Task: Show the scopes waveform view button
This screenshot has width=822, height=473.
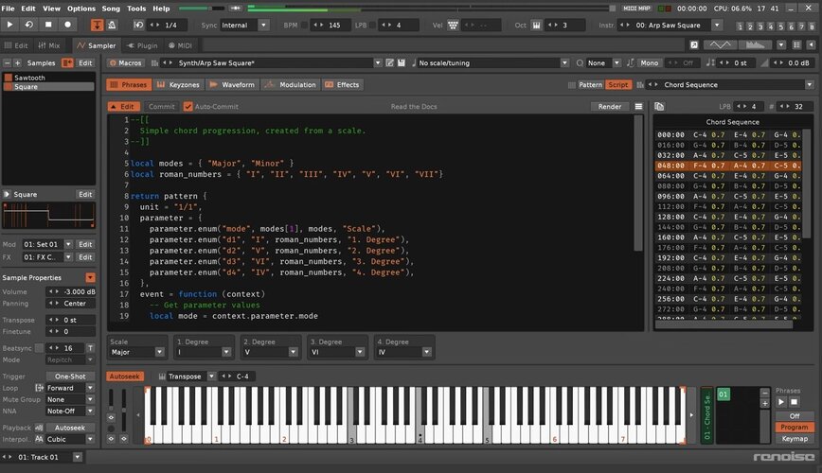Action: (x=720, y=45)
